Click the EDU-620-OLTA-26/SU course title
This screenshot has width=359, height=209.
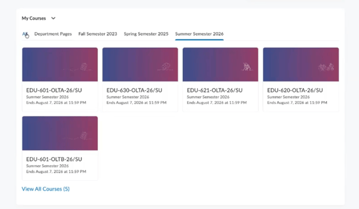click(295, 90)
